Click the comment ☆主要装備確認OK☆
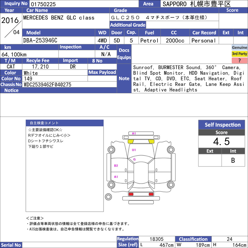Screen dimensions: 248x248 click(45, 130)
